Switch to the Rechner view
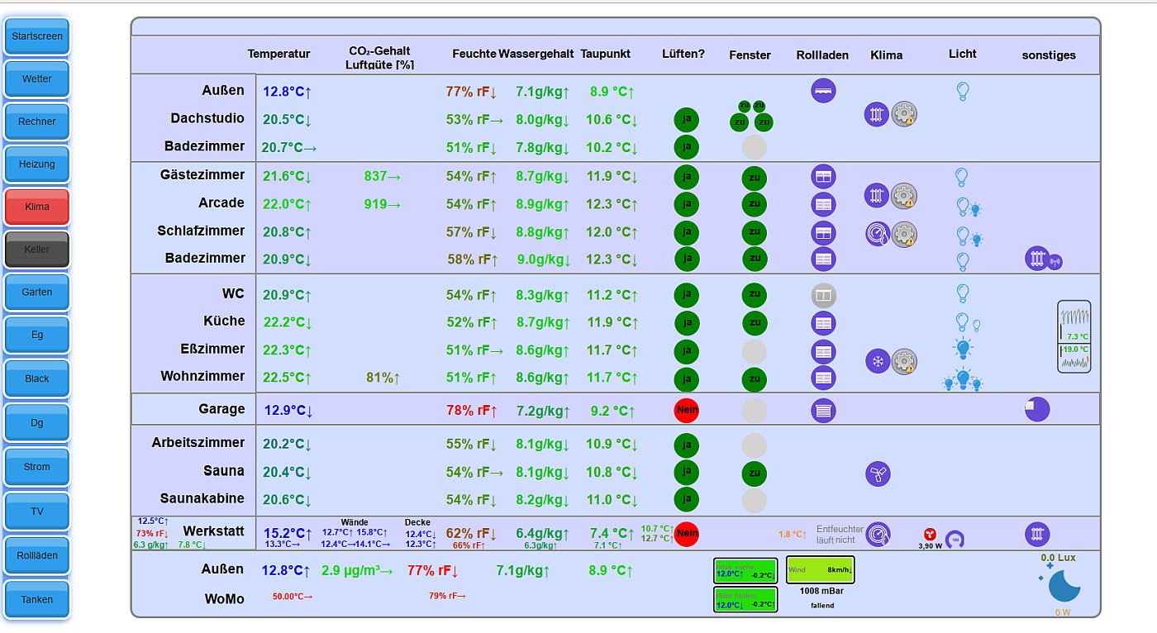The height and width of the screenshot is (633, 1157). (x=37, y=121)
